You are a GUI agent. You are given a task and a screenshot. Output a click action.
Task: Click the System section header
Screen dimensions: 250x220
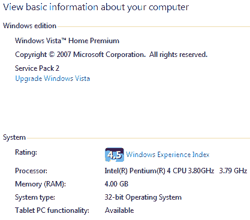click(x=14, y=137)
